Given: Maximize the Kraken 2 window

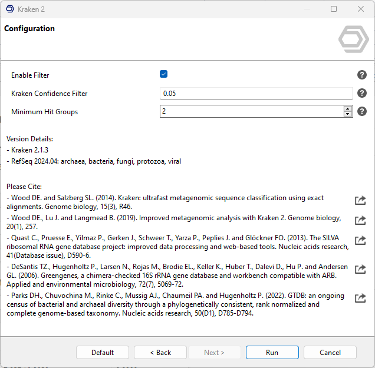Looking at the screenshot, I should [x=334, y=9].
